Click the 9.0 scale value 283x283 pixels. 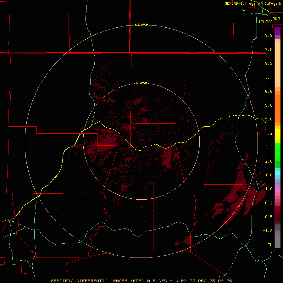click(269, 49)
